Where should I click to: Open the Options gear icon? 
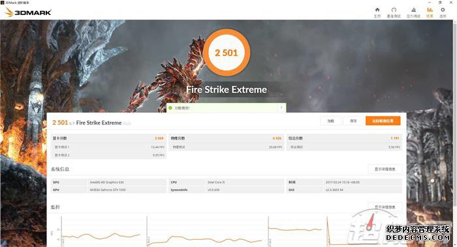[x=443, y=10]
